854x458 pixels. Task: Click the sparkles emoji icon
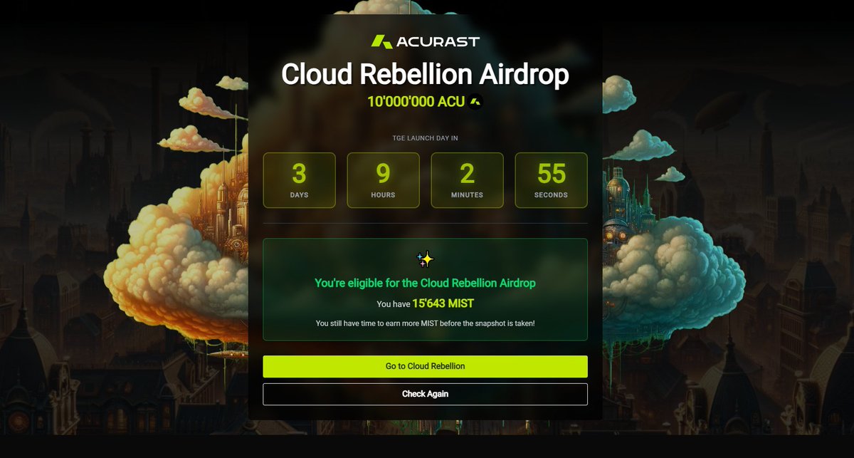pyautogui.click(x=425, y=259)
